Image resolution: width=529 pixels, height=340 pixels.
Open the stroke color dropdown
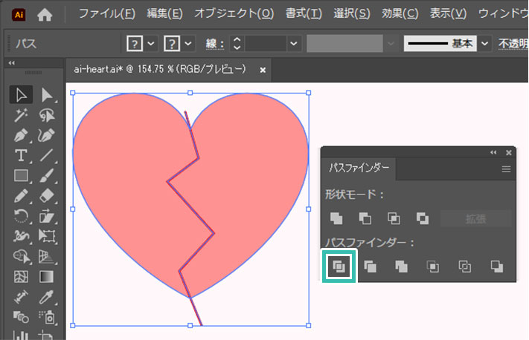(187, 44)
